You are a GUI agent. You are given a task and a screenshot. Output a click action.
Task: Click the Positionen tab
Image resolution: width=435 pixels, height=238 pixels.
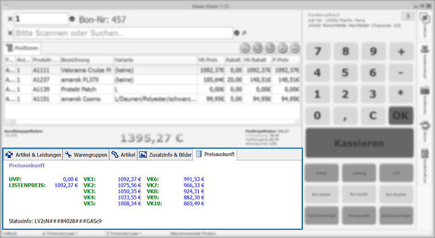click(x=22, y=48)
